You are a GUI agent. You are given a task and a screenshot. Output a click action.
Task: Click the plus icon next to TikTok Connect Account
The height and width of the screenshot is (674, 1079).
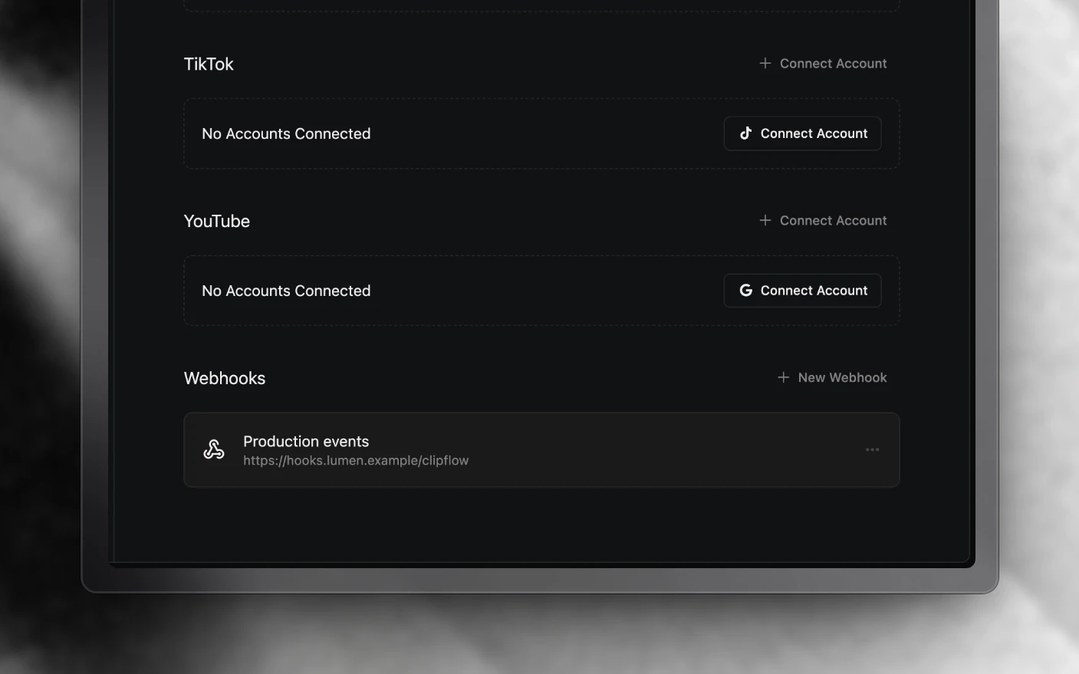point(765,64)
